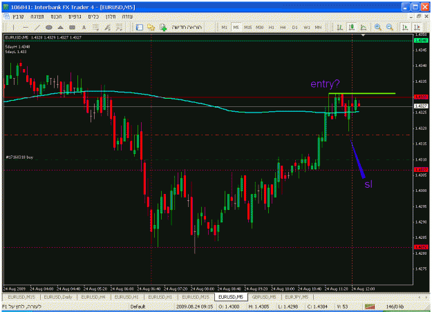Select the text label tool marked A

click(84, 27)
